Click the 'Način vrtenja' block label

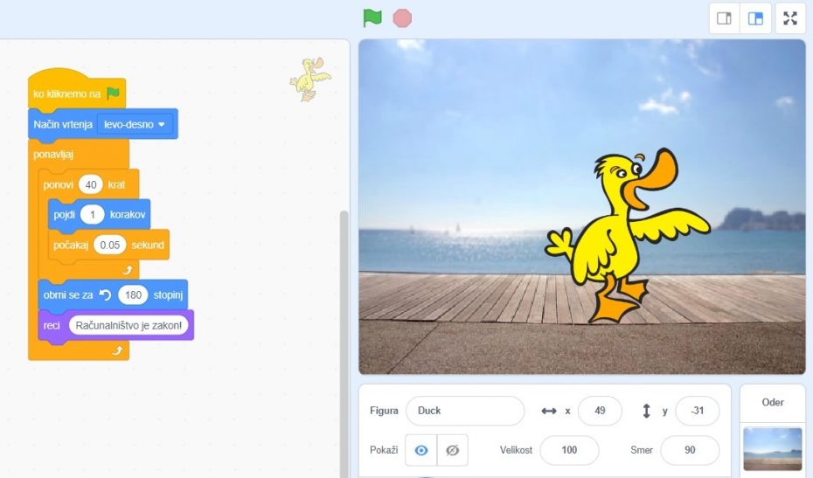point(63,124)
